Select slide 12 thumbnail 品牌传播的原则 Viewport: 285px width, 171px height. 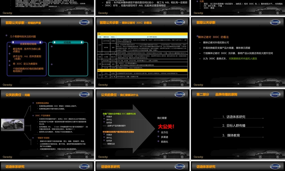click(238, 124)
